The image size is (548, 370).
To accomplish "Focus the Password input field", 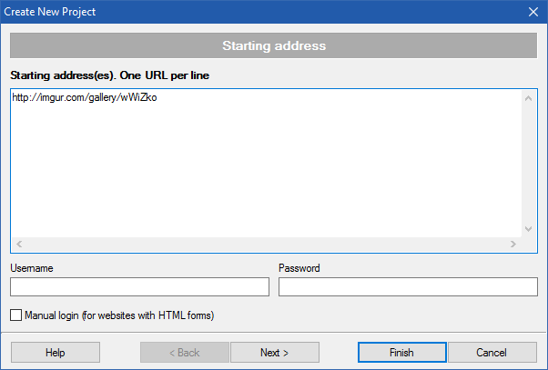I will (408, 287).
